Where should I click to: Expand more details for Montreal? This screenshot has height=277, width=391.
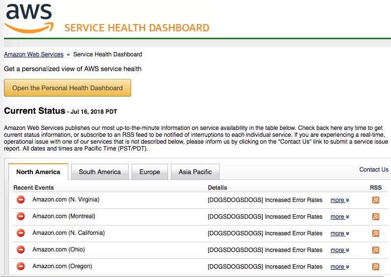pyautogui.click(x=340, y=217)
